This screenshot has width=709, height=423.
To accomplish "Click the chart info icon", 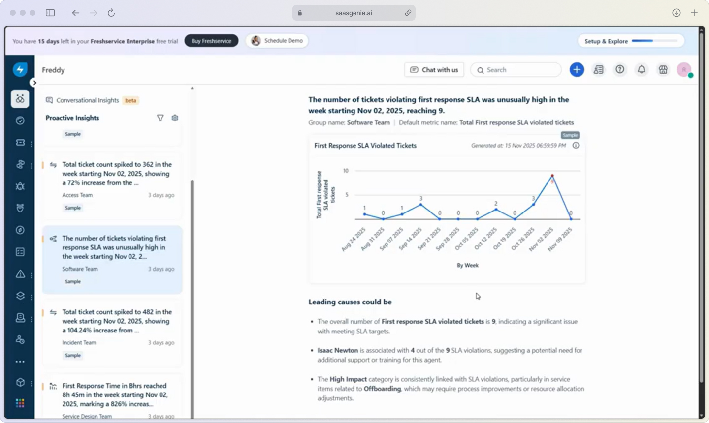I will pyautogui.click(x=576, y=146).
